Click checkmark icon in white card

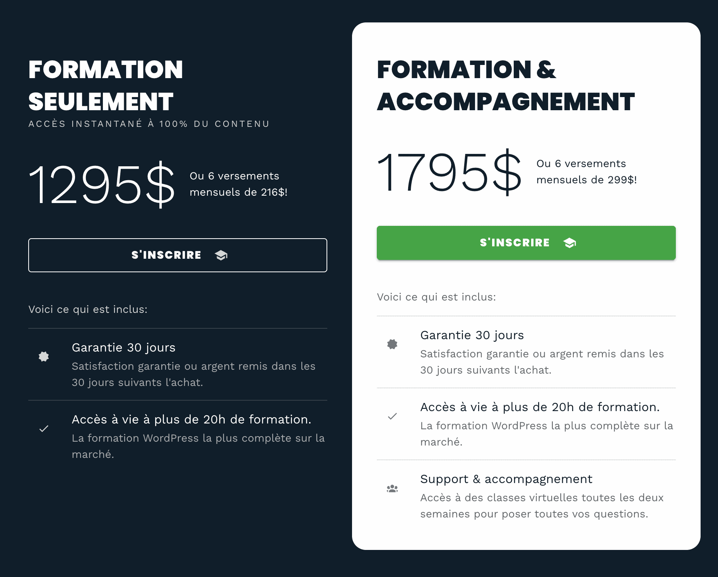pyautogui.click(x=392, y=416)
